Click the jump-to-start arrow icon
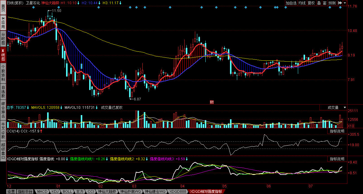The height and width of the screenshot is (194, 363). click(340, 3)
